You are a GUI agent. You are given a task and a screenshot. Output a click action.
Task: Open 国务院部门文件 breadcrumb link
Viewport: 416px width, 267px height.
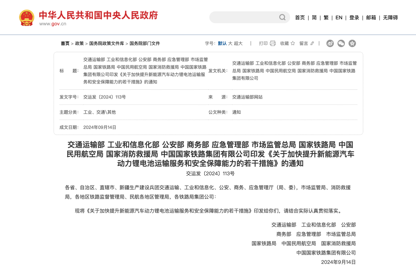[145, 43]
